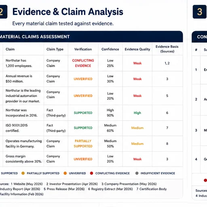207x207 pixels.
Task: Click Weak quality in the annual revenue row
Action: (137, 79)
